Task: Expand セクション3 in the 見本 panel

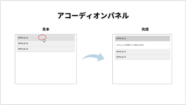Action: coord(46,49)
